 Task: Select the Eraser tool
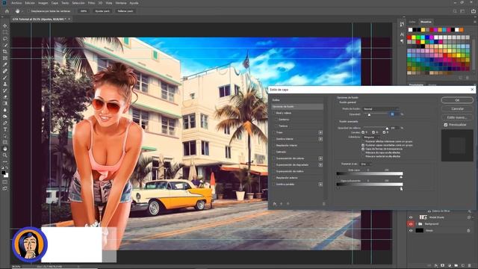coord(5,96)
